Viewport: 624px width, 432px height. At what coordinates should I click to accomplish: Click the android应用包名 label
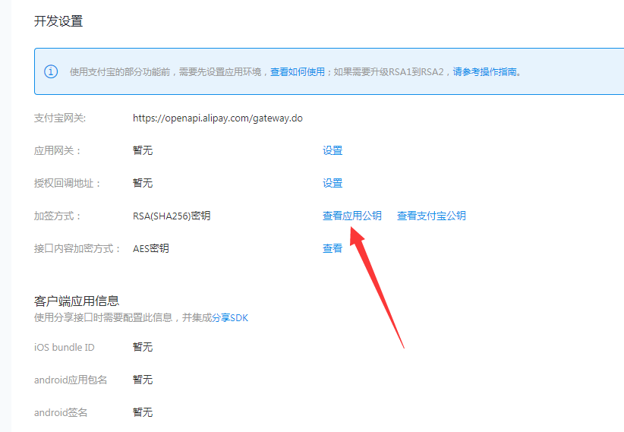[71, 380]
